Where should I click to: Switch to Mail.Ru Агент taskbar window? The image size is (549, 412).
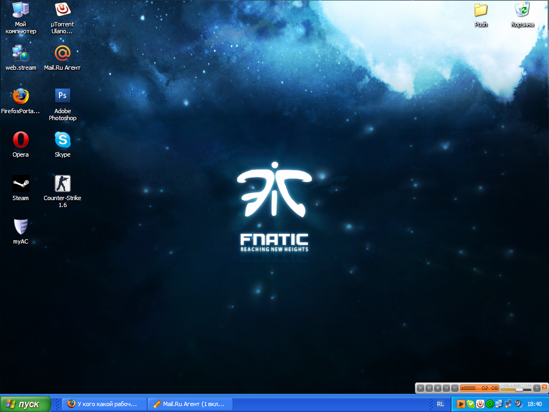point(190,404)
